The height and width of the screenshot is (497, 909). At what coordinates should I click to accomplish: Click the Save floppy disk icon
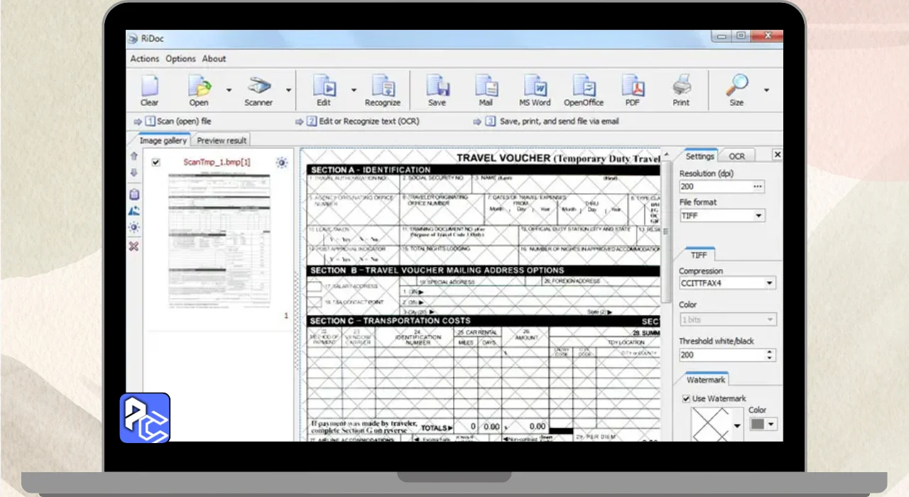pos(437,86)
